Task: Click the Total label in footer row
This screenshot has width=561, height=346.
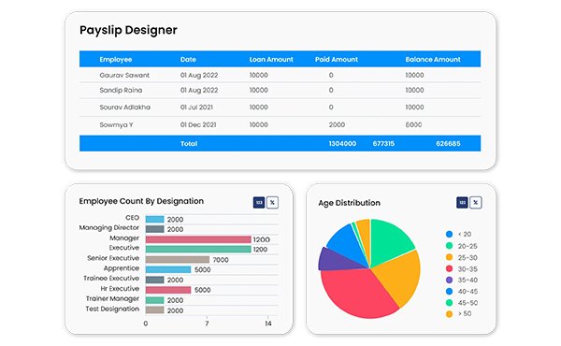Action: coord(189,143)
